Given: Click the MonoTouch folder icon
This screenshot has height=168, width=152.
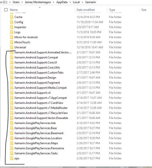Looking at the screenshot, I should (12, 42).
